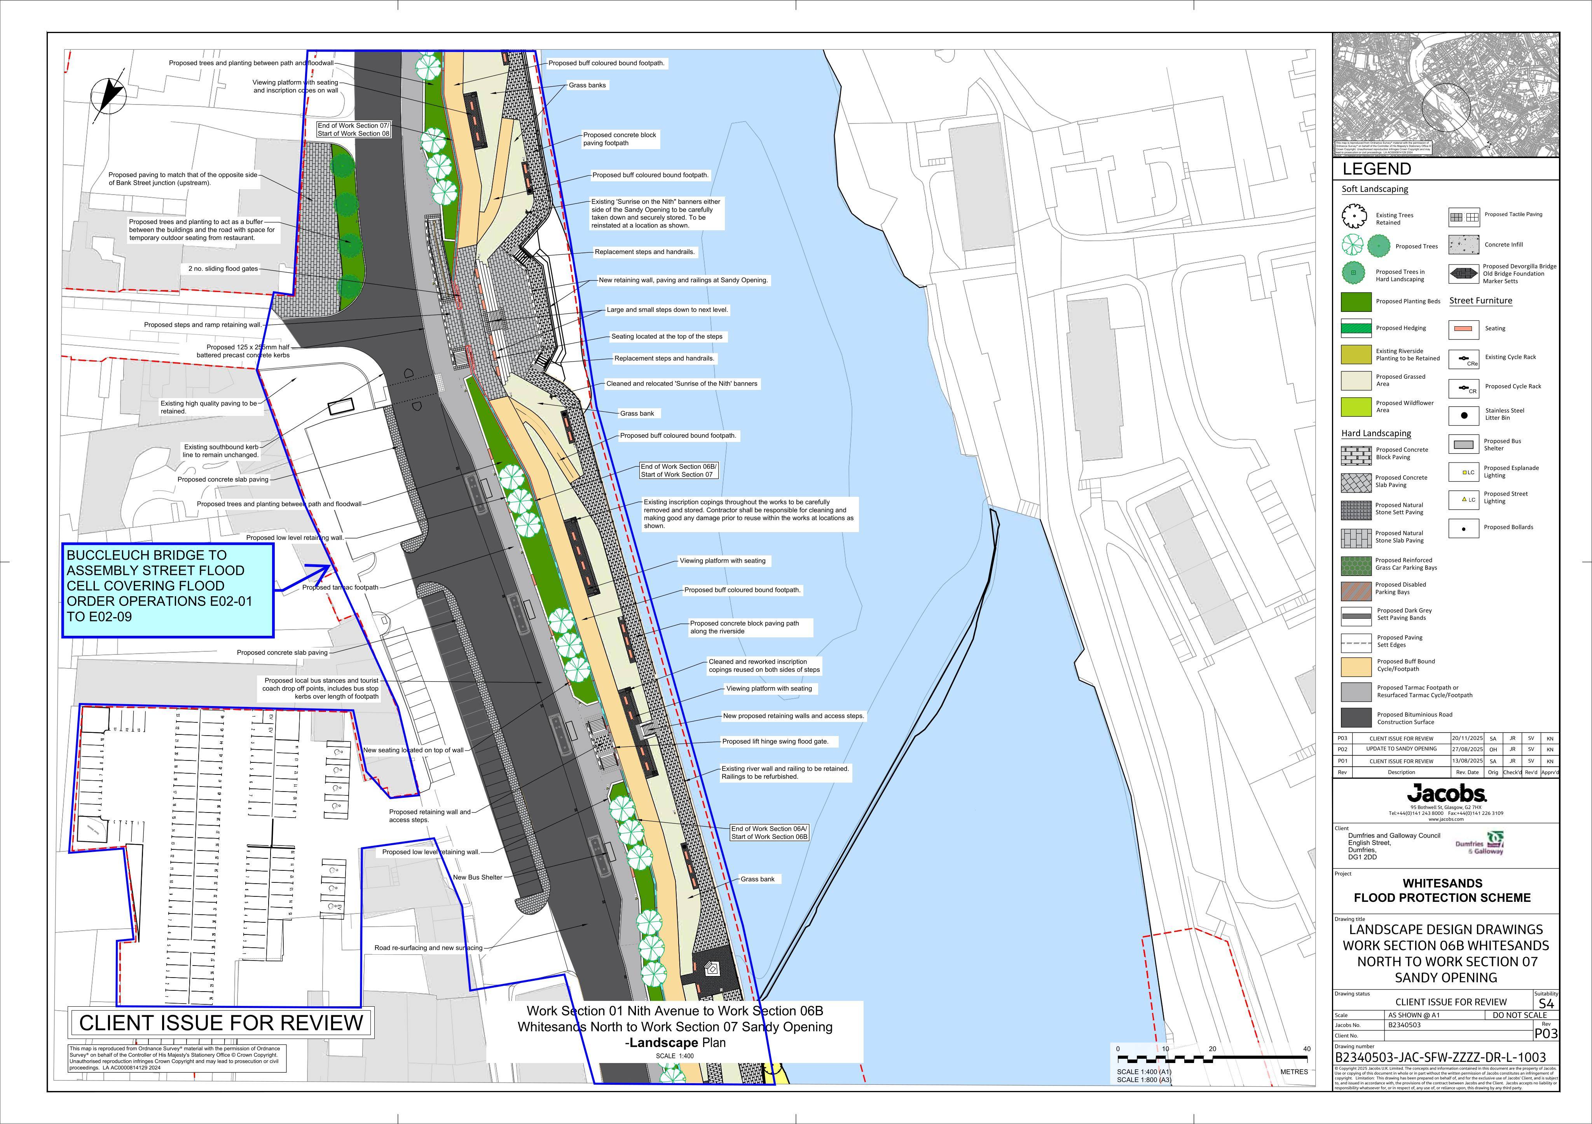Select the Proposed Planting Beds green swatch

pyautogui.click(x=1356, y=301)
